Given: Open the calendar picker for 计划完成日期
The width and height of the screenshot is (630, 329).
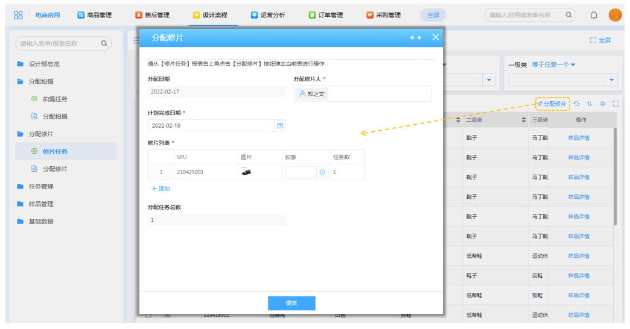Looking at the screenshot, I should [280, 125].
